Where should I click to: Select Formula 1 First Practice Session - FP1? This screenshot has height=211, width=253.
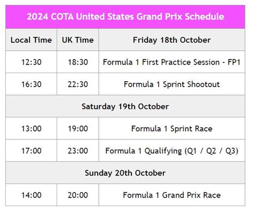pos(172,62)
